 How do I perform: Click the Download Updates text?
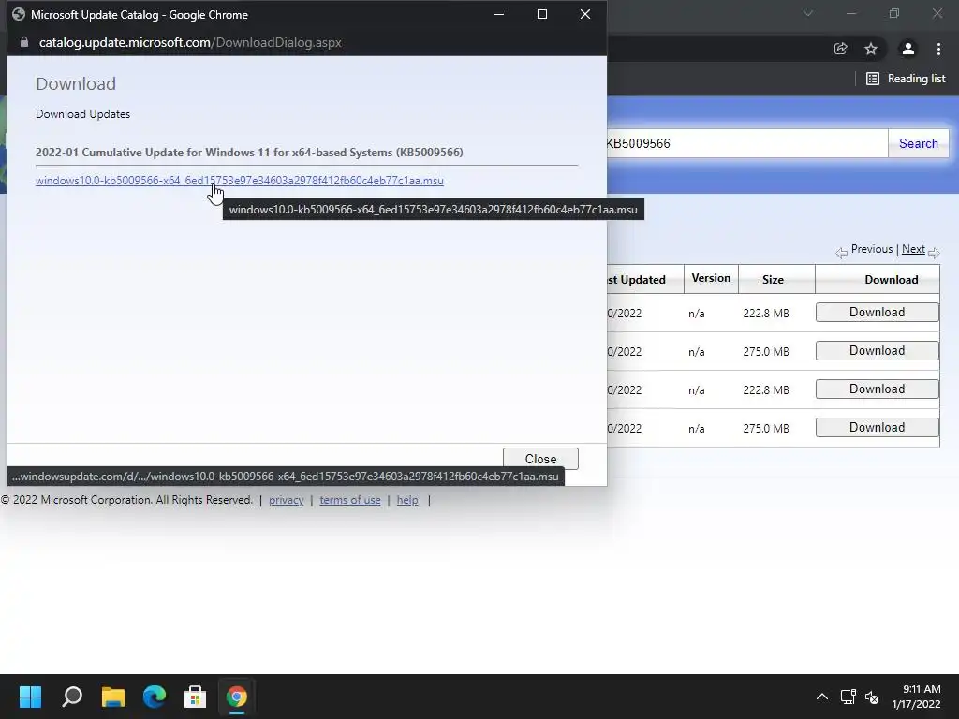82,114
